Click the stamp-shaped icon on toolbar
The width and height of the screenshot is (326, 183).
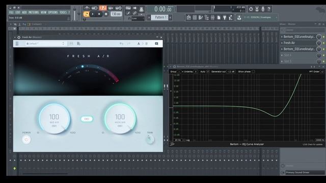142,9
